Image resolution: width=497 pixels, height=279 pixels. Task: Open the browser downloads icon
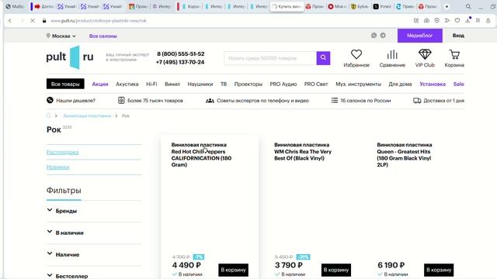(467, 21)
